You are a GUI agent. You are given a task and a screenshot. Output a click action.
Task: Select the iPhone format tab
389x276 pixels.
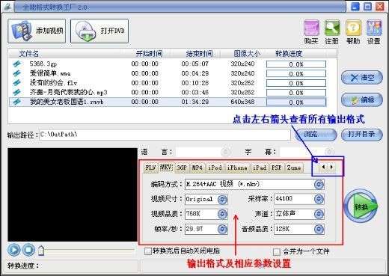pos(237,168)
